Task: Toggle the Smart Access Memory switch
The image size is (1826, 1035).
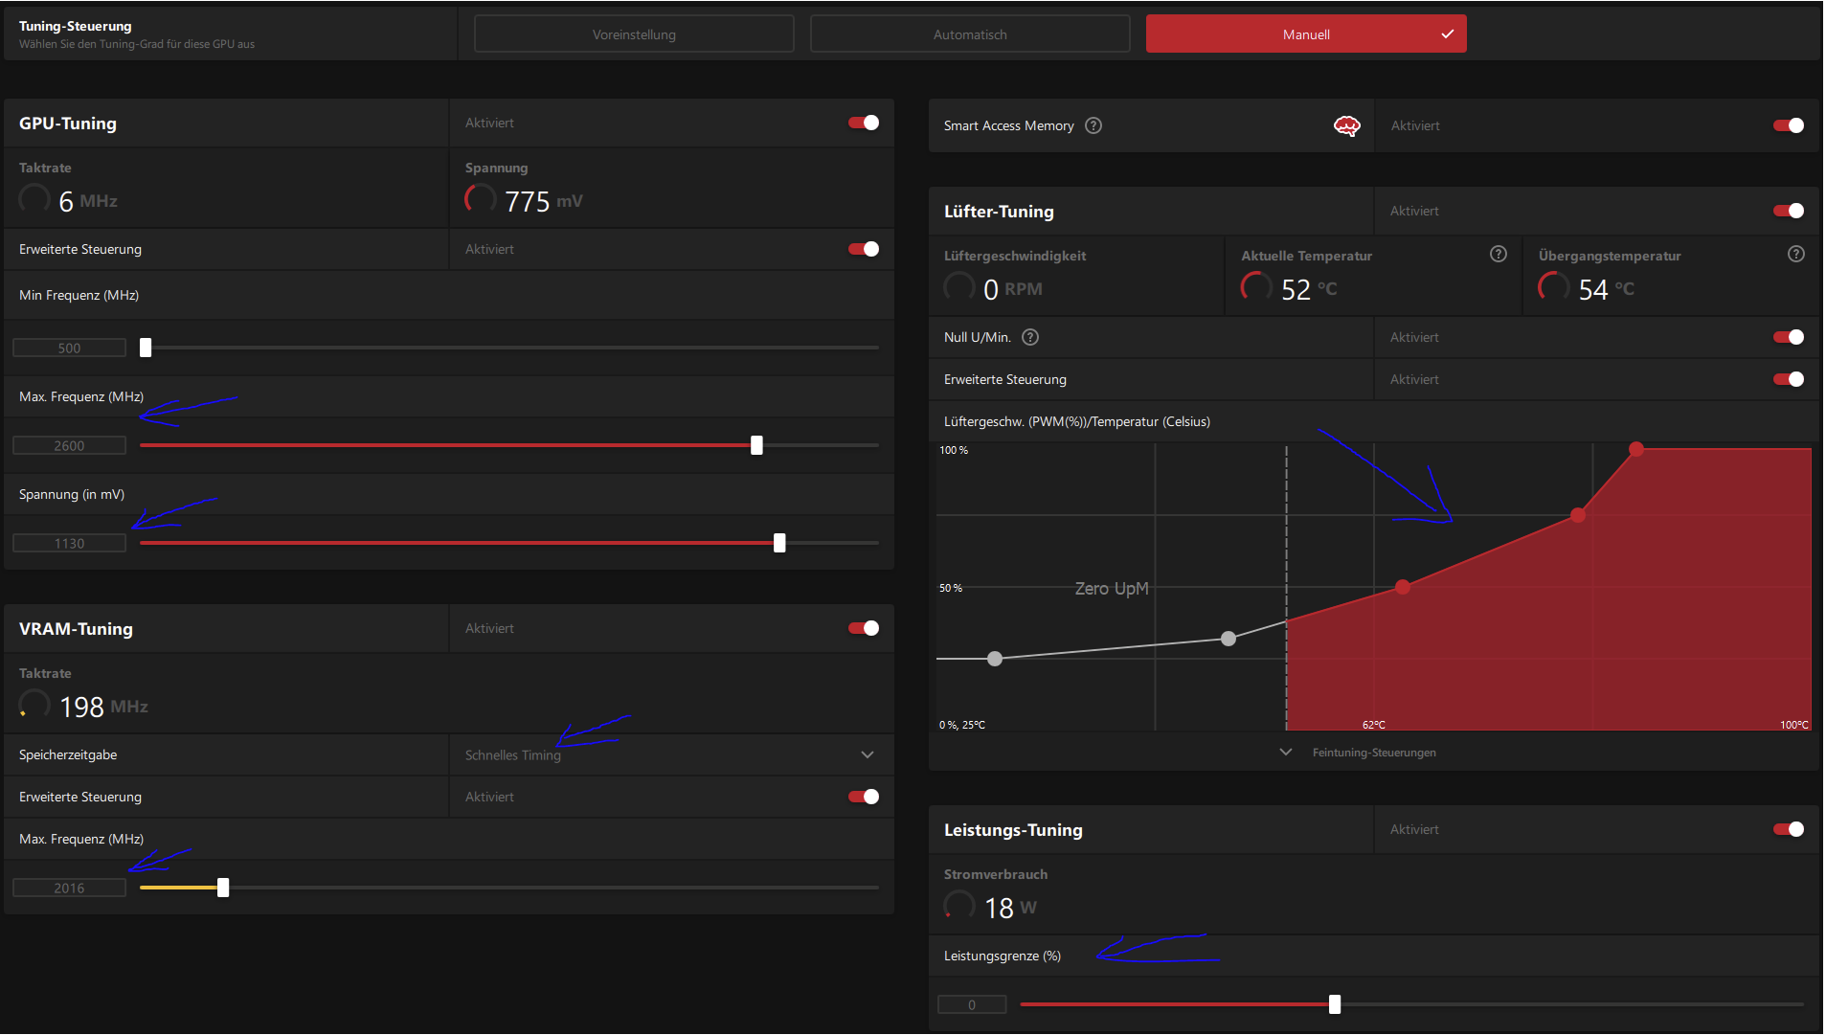Action: (x=1789, y=125)
